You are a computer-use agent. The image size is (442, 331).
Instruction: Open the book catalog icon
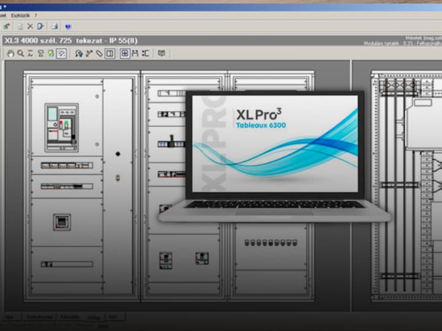[x=161, y=53]
